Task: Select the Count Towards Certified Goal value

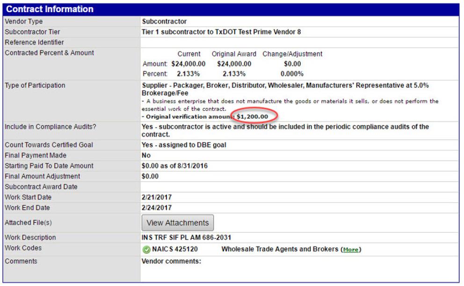Action: (184, 145)
